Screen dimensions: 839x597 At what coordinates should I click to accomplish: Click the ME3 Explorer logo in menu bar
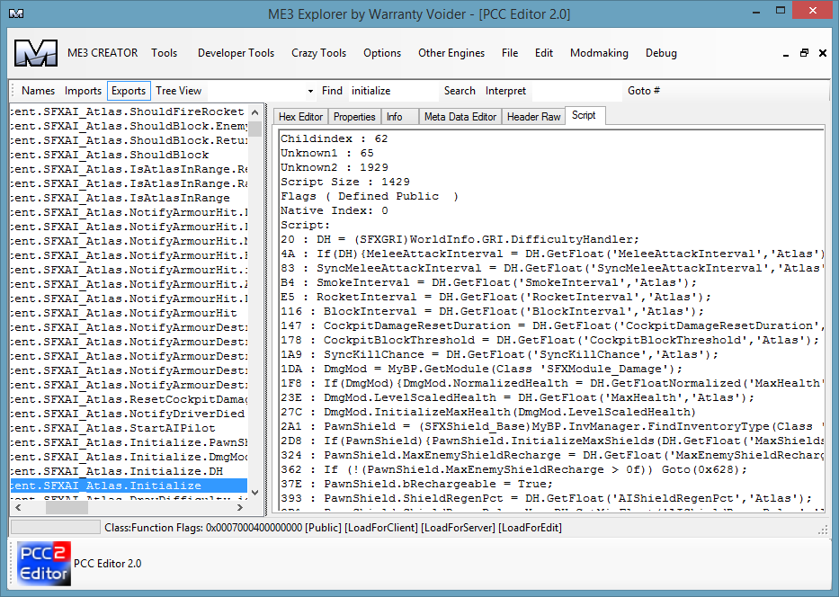point(35,53)
